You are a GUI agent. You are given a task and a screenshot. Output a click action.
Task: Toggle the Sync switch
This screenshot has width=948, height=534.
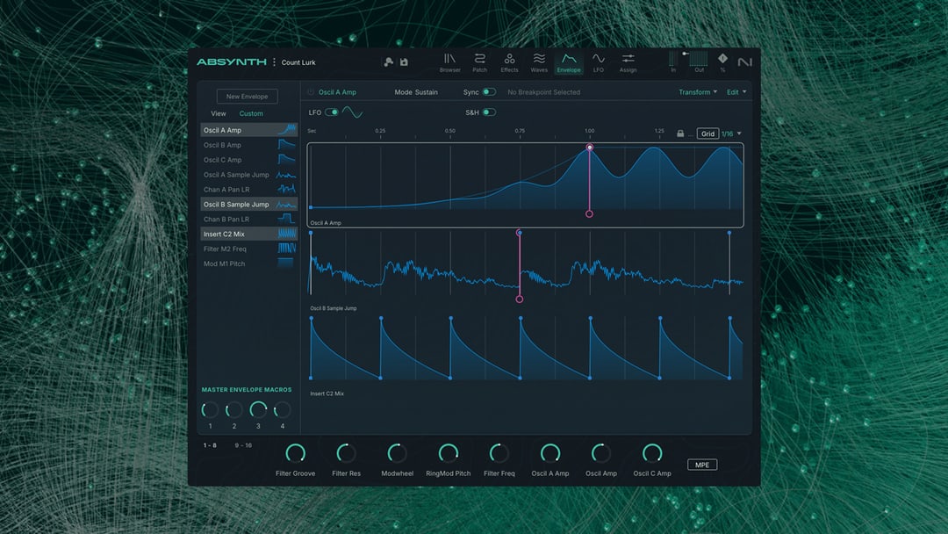[489, 92]
